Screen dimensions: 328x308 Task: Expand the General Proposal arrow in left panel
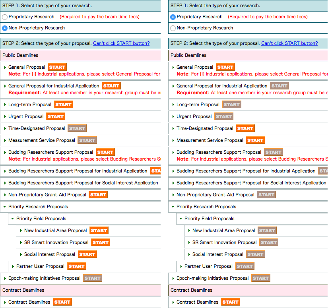tap(5, 67)
